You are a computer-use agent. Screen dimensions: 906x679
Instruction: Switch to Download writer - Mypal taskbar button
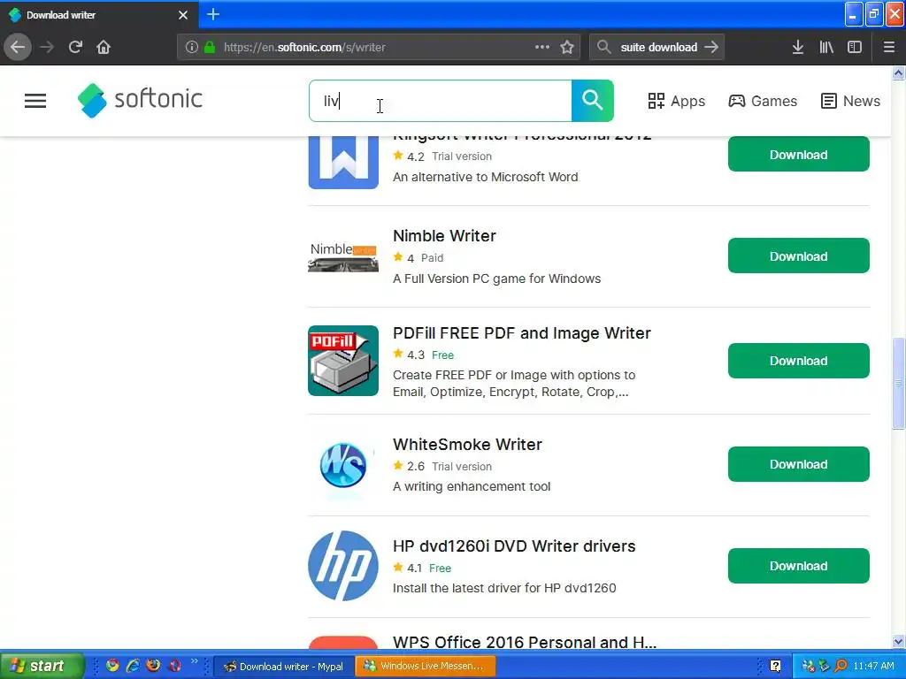284,667
